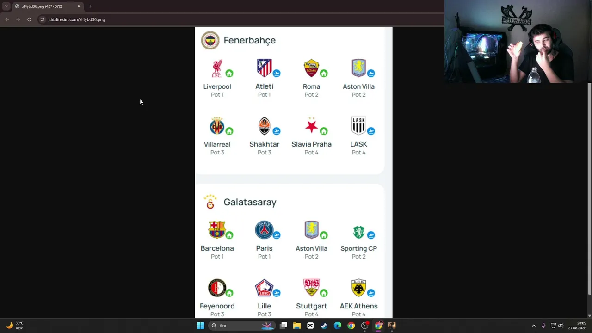592x333 pixels.
Task: Click the AEK Athens crest
Action: (x=358, y=288)
